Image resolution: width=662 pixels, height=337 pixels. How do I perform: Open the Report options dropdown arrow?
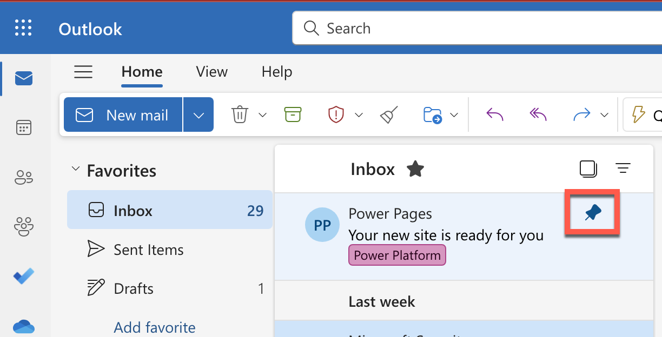[359, 114]
